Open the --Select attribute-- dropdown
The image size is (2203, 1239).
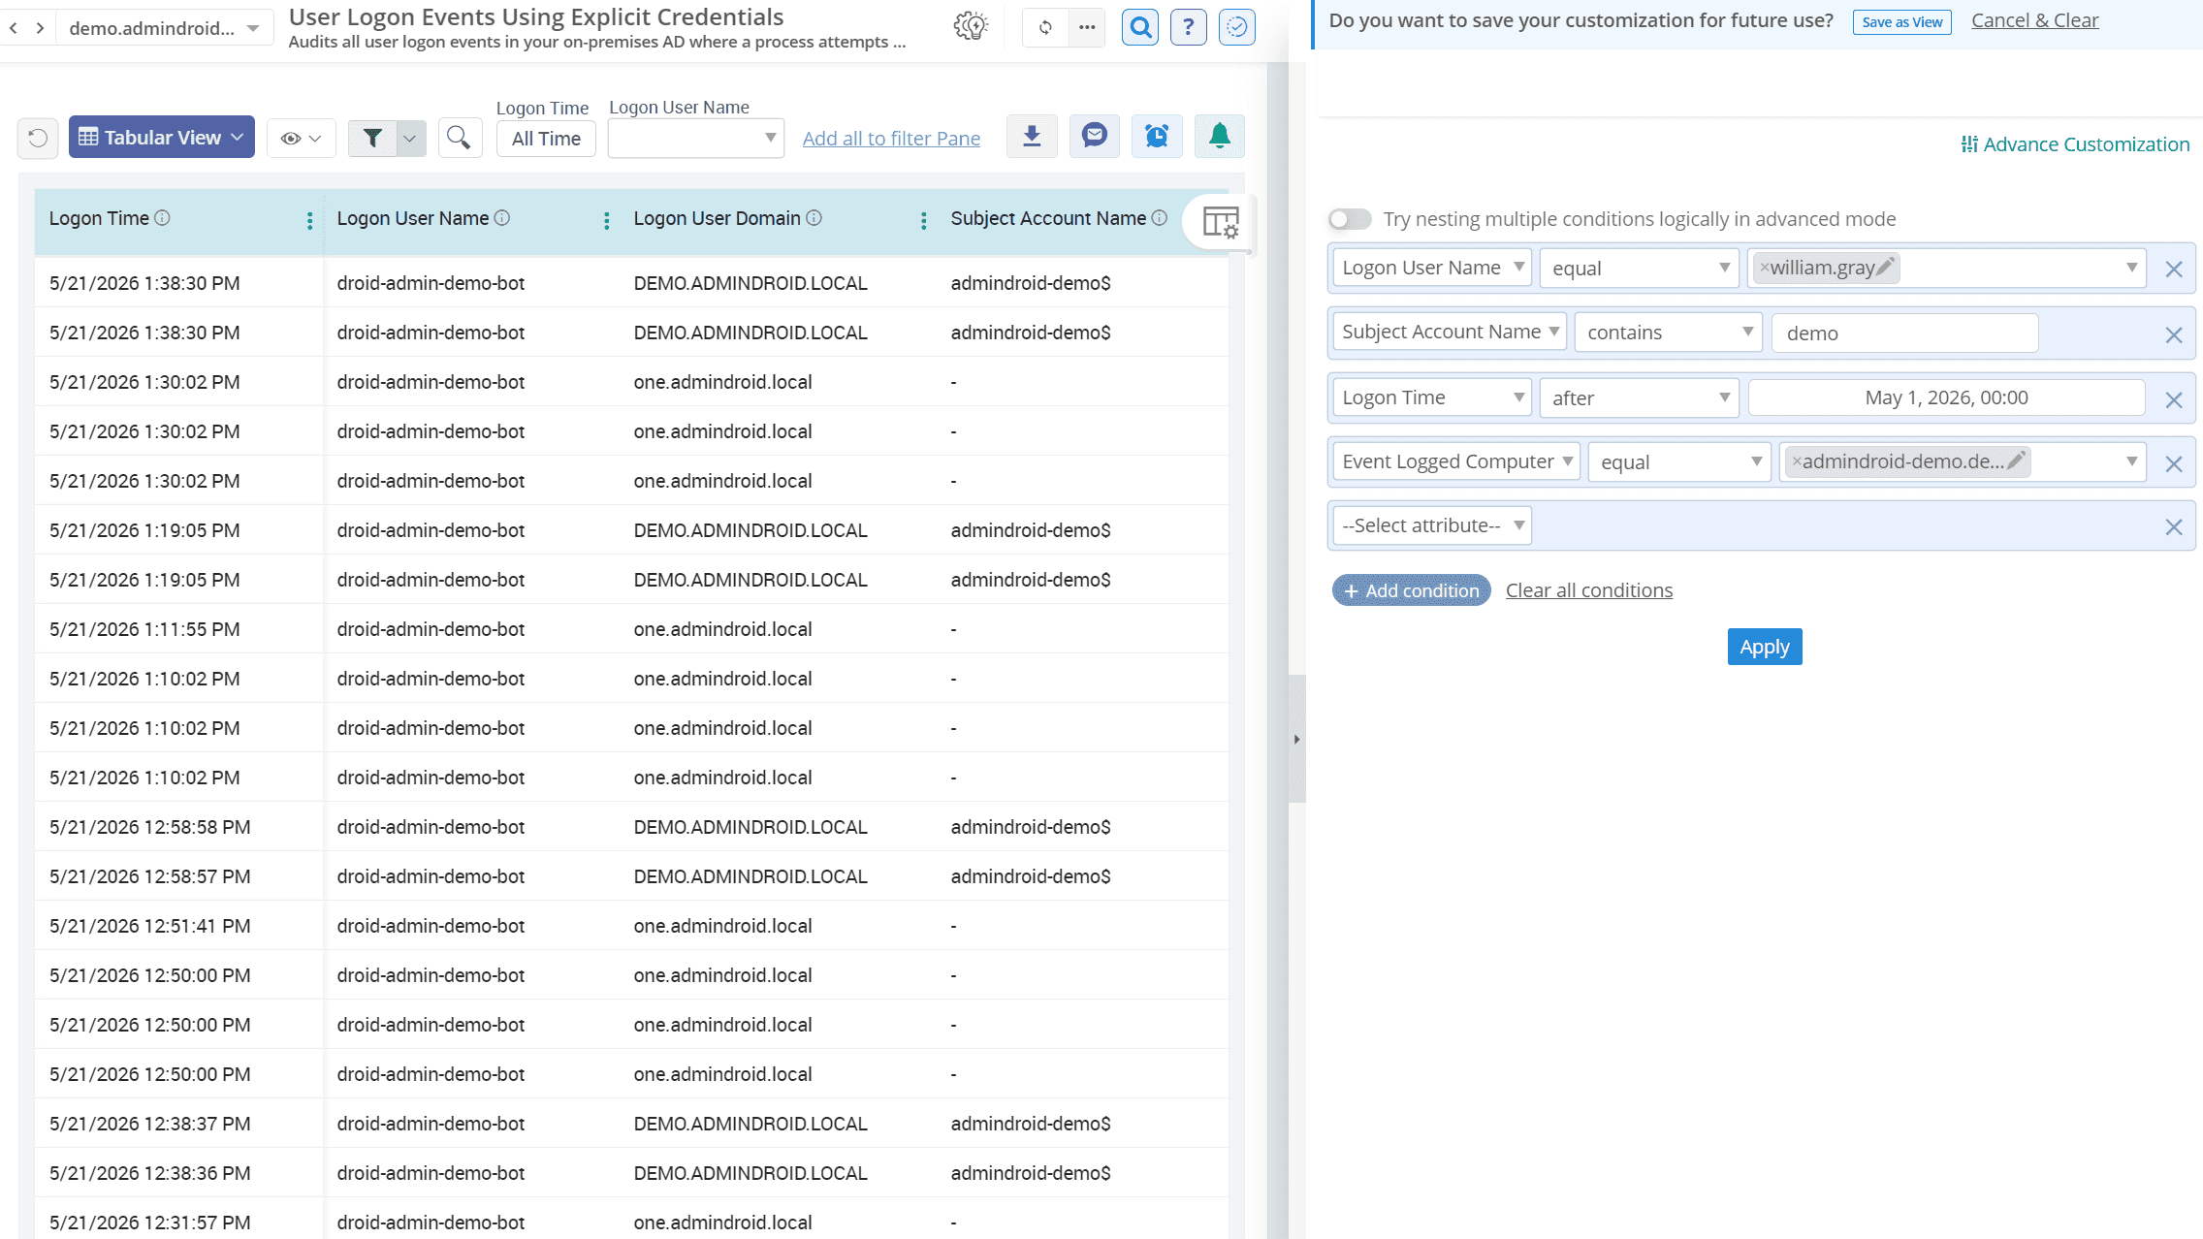point(1432,525)
